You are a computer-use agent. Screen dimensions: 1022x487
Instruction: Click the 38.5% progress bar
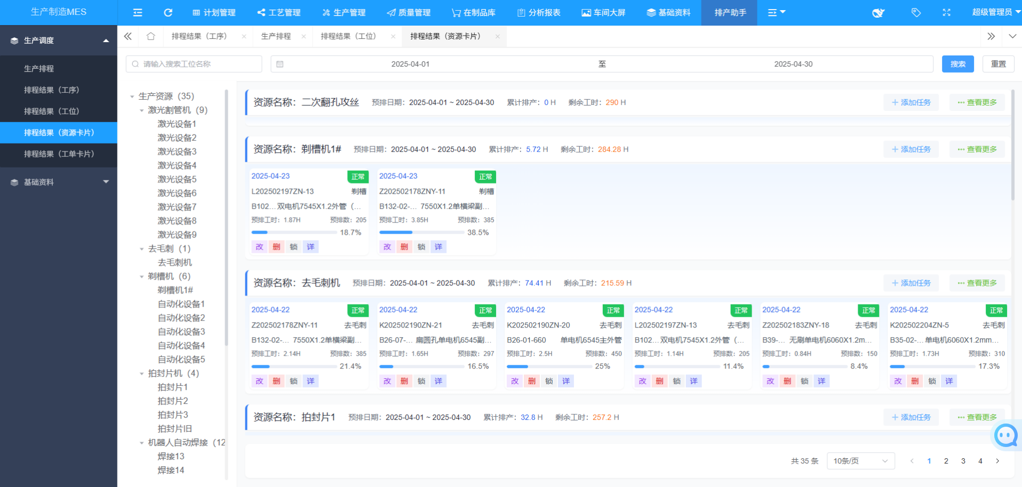[x=421, y=233]
